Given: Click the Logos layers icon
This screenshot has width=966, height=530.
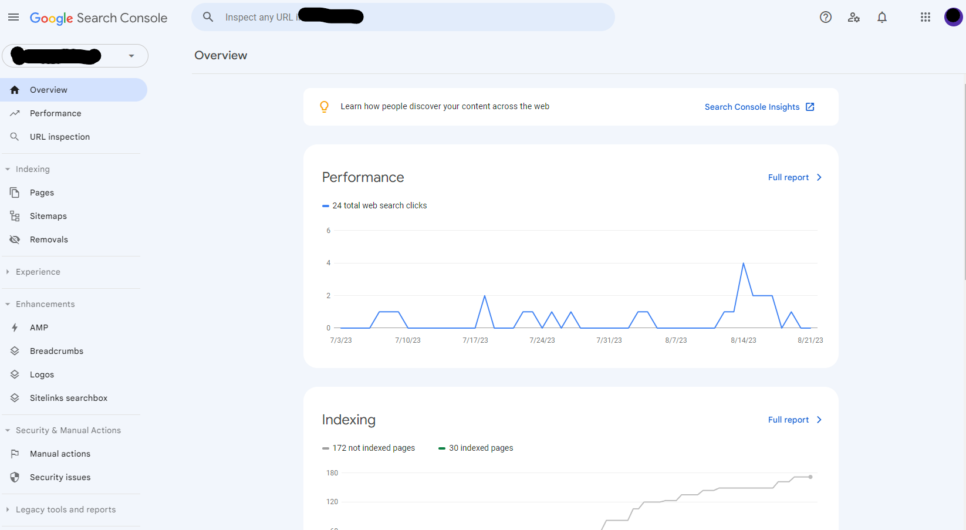Looking at the screenshot, I should (x=15, y=374).
